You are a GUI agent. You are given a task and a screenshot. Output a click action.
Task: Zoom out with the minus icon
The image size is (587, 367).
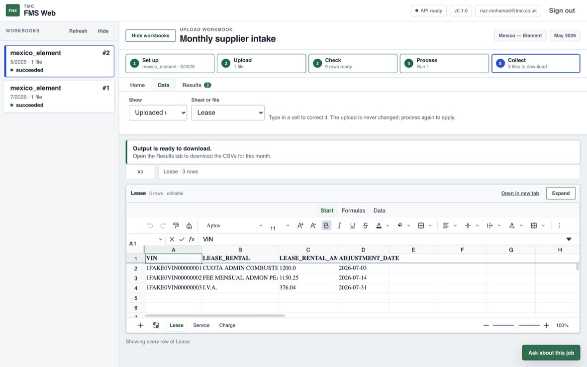[486, 325]
